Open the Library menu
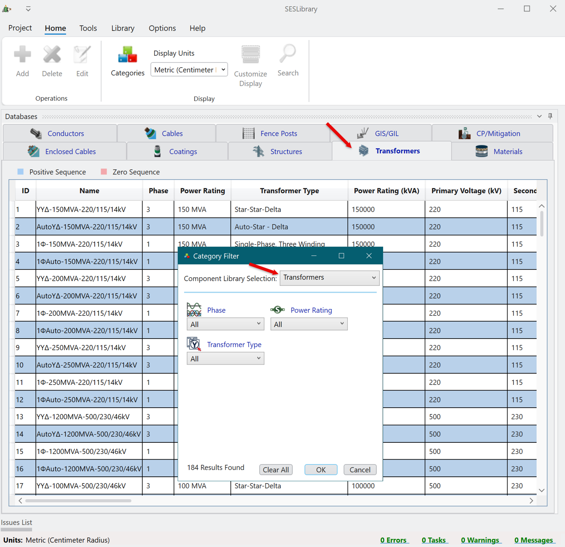The width and height of the screenshot is (565, 547). pos(123,28)
